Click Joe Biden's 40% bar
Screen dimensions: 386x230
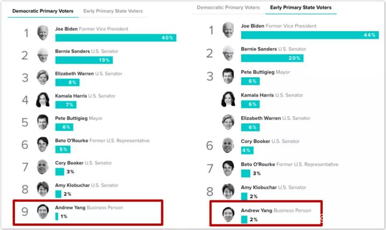point(115,38)
